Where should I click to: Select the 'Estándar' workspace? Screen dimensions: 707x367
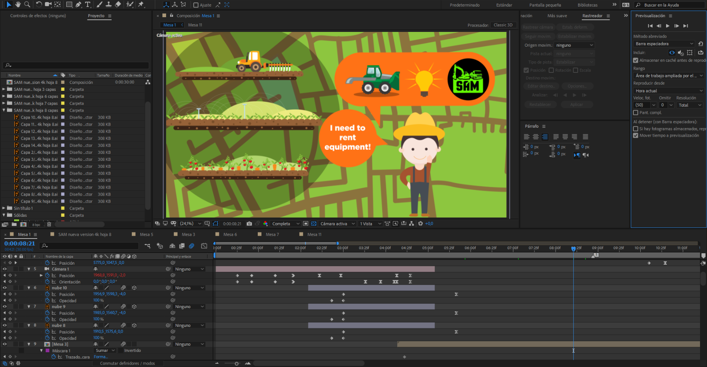[x=504, y=5]
